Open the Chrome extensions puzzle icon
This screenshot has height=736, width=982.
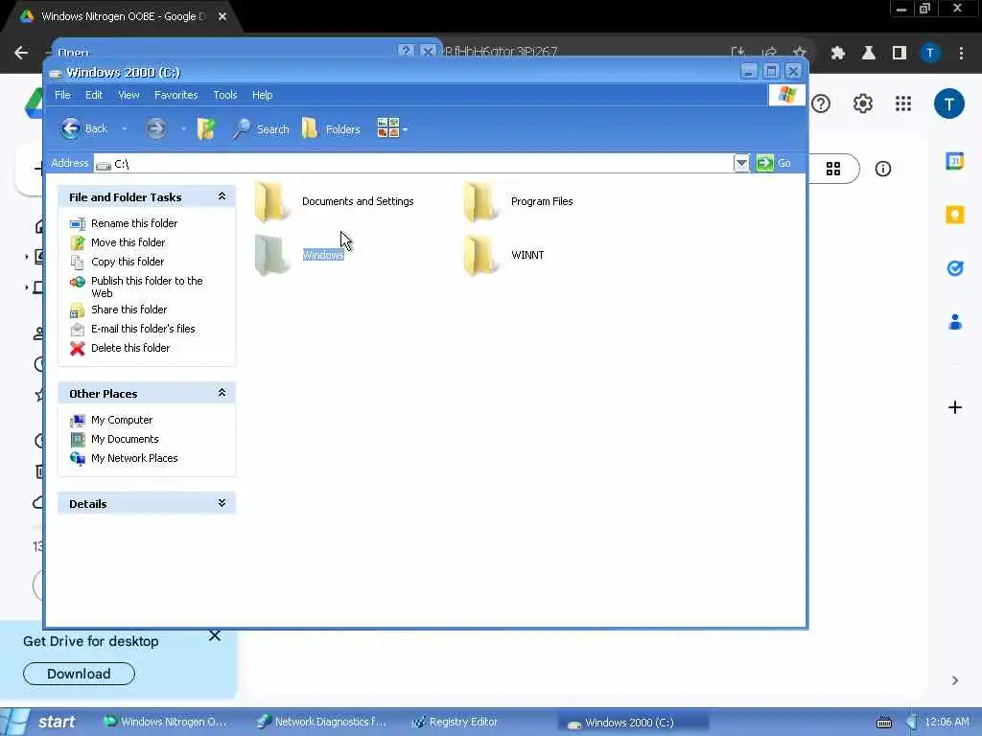pyautogui.click(x=838, y=54)
